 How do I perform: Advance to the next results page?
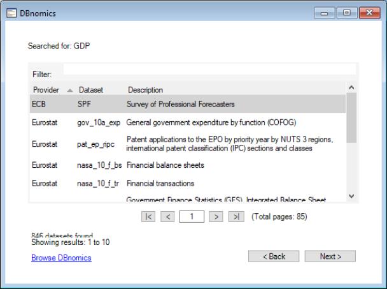point(217,217)
